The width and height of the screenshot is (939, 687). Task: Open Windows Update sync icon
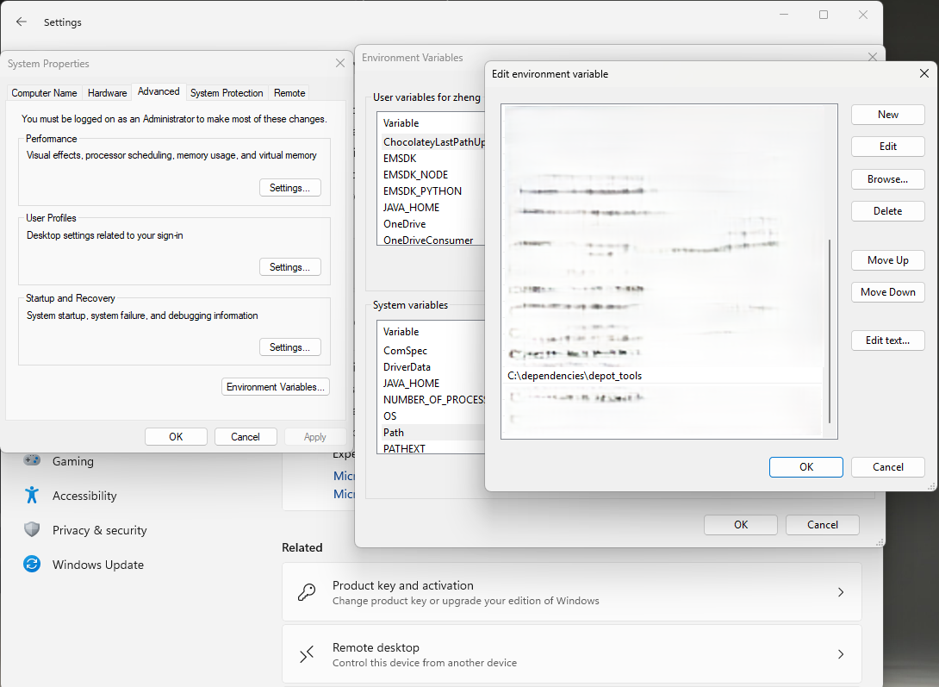tap(32, 565)
